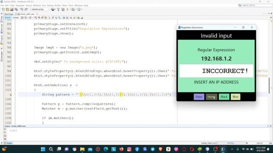Click the Debug Project toolbar icon

pyautogui.click(x=73, y=9)
